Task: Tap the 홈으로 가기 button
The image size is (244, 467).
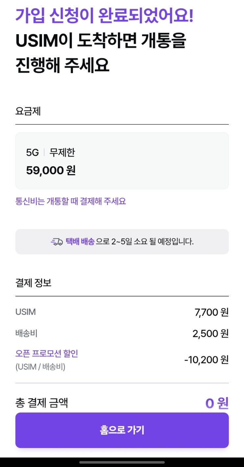Action: 122,430
